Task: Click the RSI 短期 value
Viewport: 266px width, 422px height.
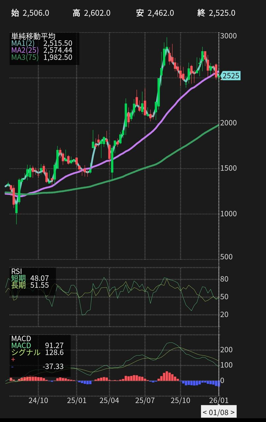Action: tap(39, 279)
